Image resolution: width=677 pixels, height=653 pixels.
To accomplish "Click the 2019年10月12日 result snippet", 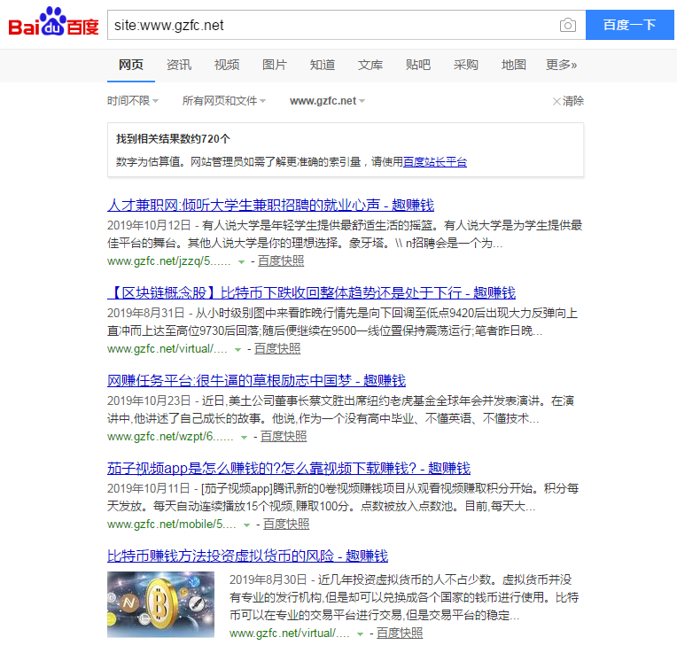I will click(345, 234).
